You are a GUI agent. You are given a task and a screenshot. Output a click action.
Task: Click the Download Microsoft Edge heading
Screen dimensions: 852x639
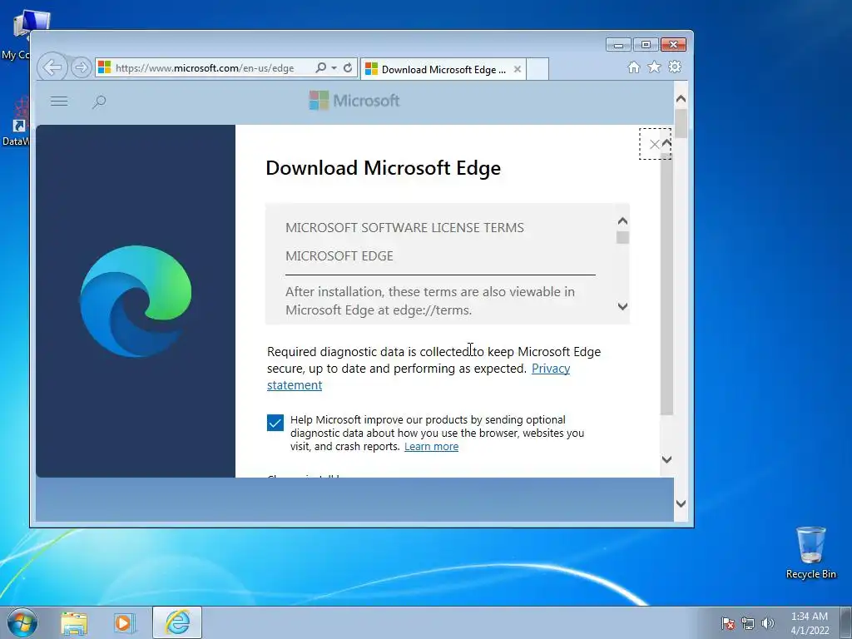click(x=383, y=168)
